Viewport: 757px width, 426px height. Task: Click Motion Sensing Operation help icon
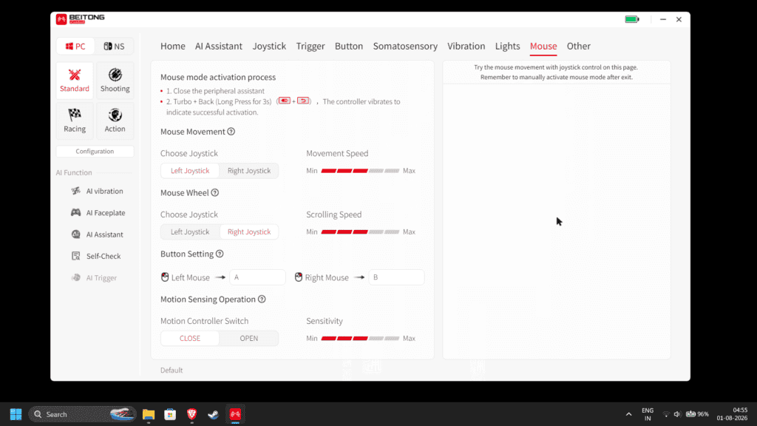coord(262,299)
